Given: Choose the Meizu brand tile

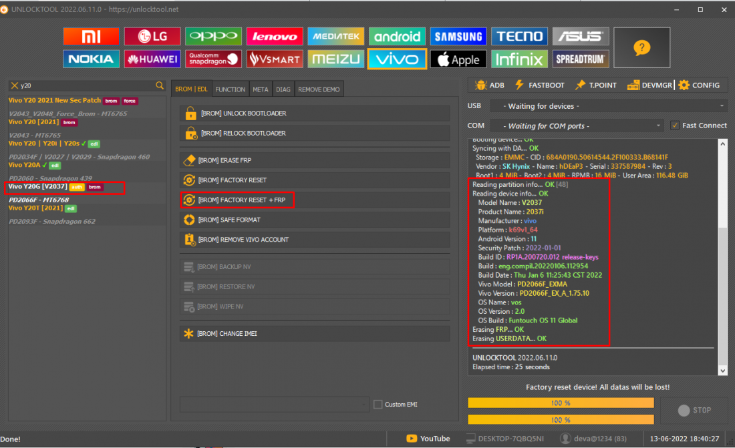Looking at the screenshot, I should 335,59.
